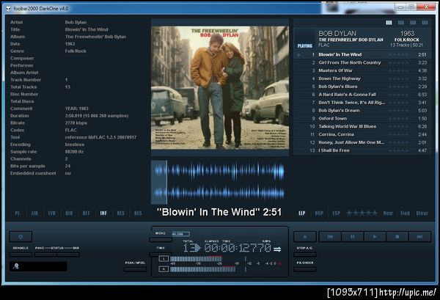Screen dimensions: 440x300
Task: Select the first highlighted column layout icon
Action: point(389,23)
